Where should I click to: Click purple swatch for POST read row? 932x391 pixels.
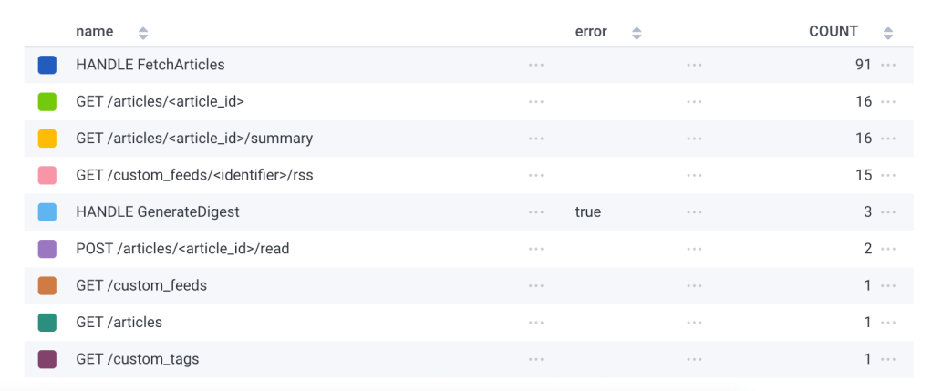(47, 249)
